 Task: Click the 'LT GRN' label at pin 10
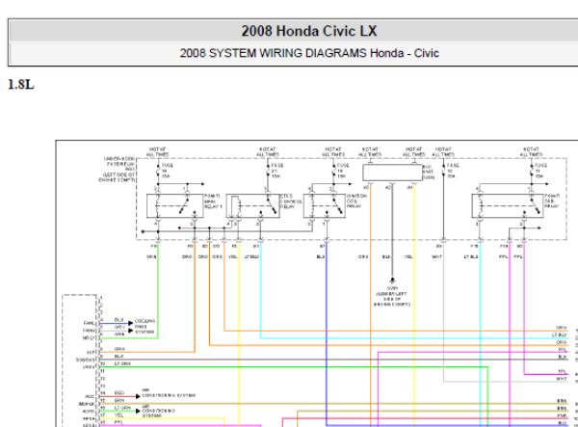tap(122, 363)
